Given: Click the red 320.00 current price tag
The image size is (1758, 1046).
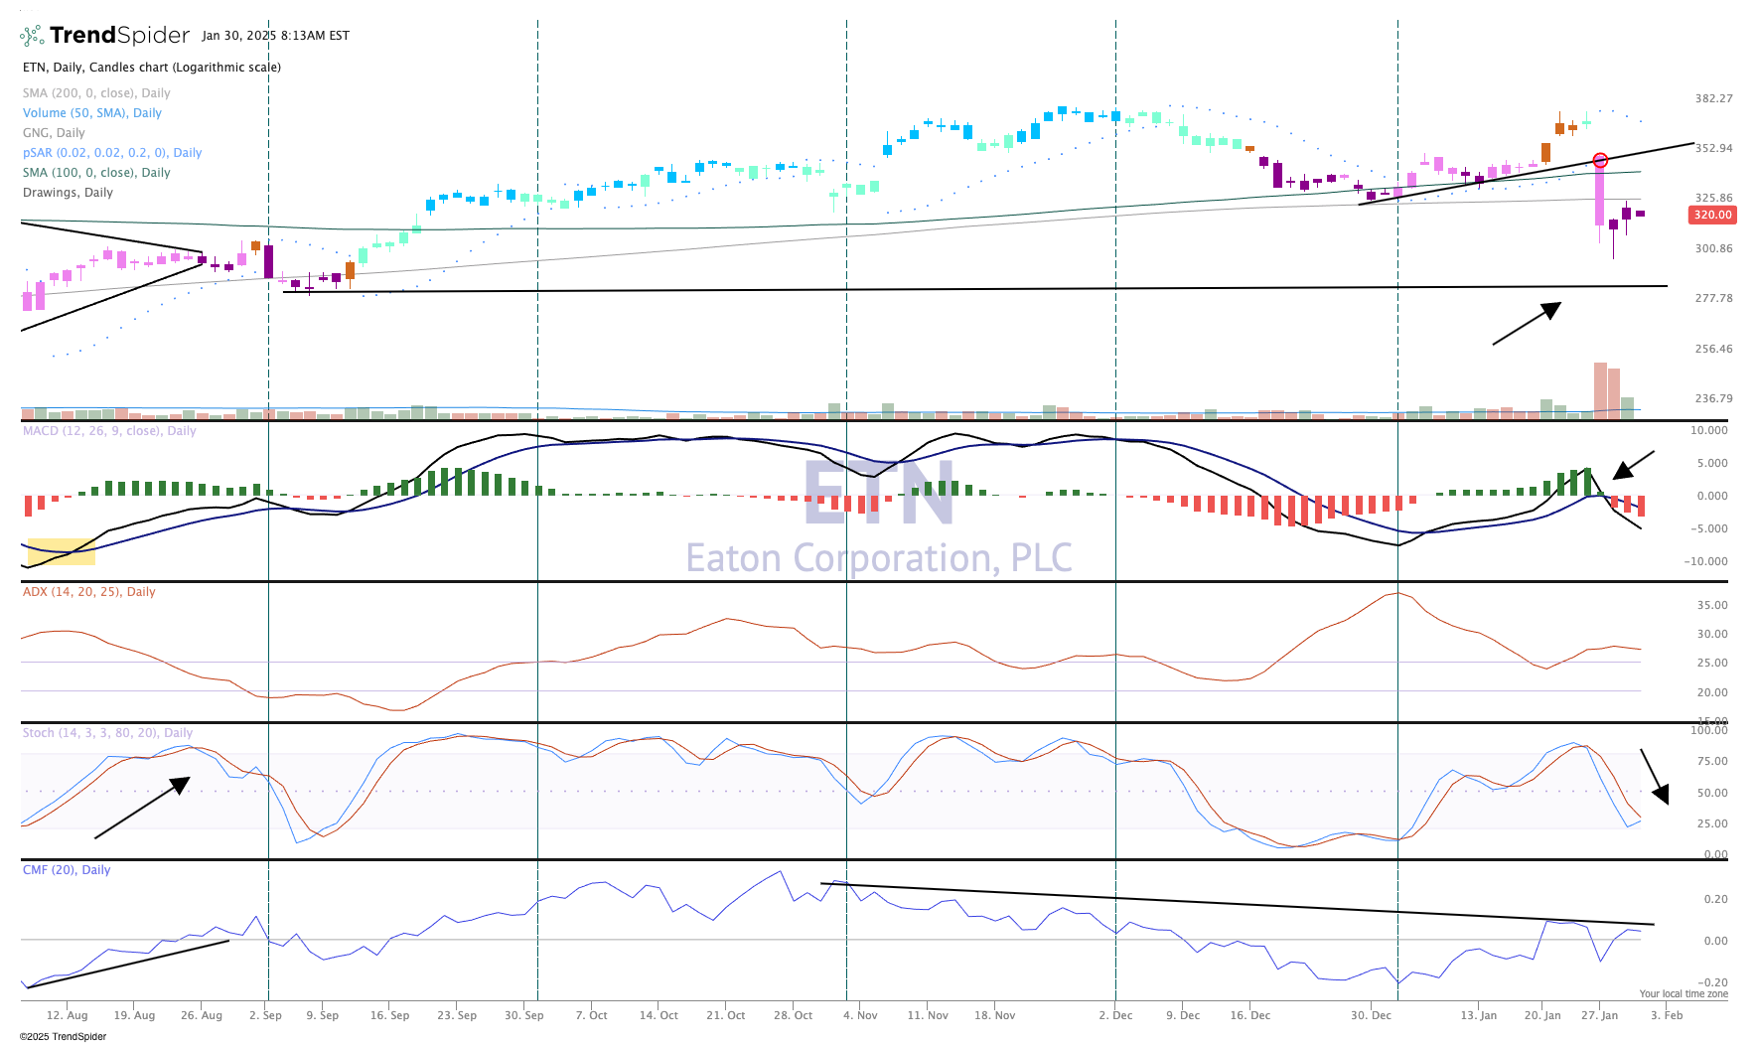Looking at the screenshot, I should click(x=1712, y=215).
